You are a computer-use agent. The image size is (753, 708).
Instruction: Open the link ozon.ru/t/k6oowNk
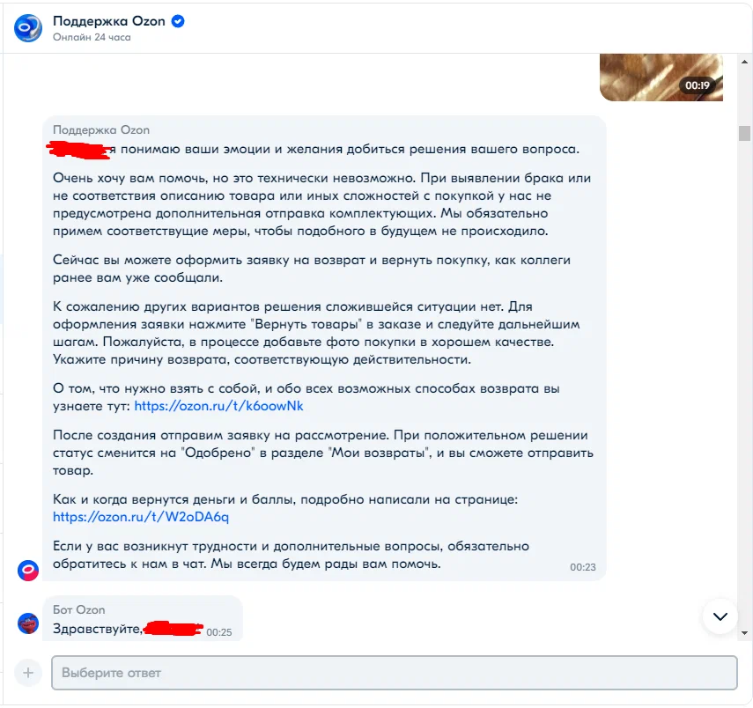tap(218, 406)
